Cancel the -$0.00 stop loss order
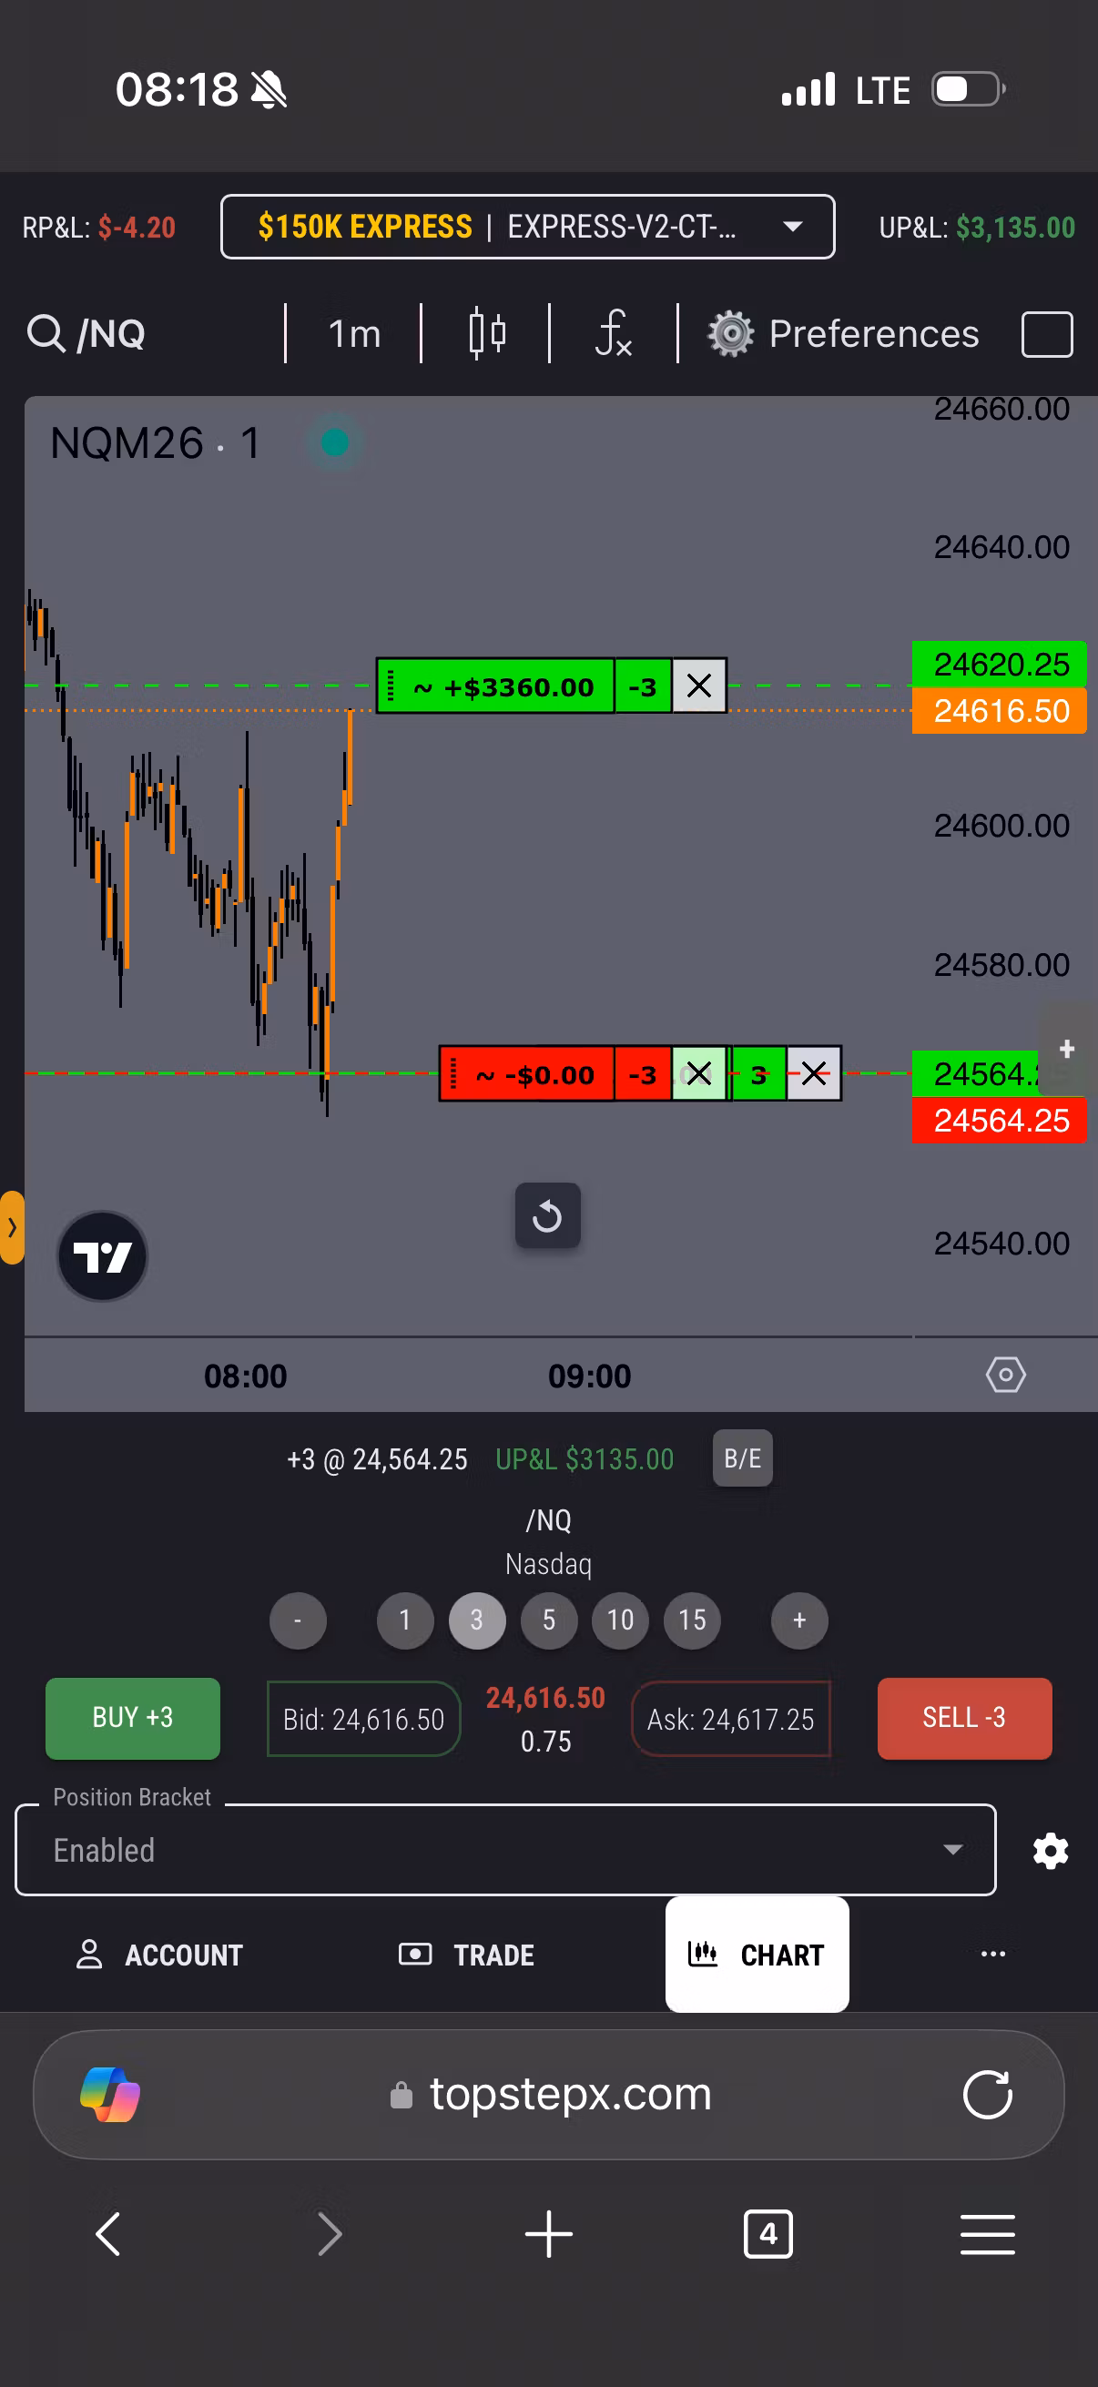 tap(698, 1074)
